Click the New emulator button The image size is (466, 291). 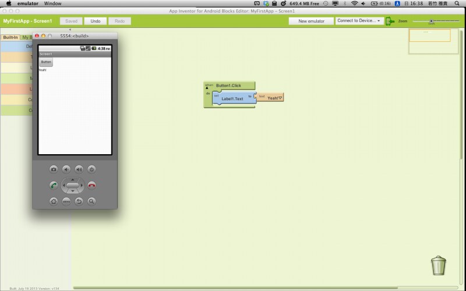tap(311, 21)
